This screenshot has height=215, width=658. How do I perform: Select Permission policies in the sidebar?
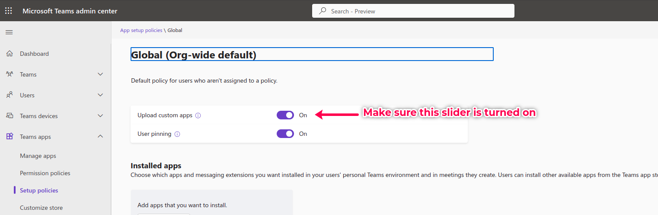[x=45, y=173]
